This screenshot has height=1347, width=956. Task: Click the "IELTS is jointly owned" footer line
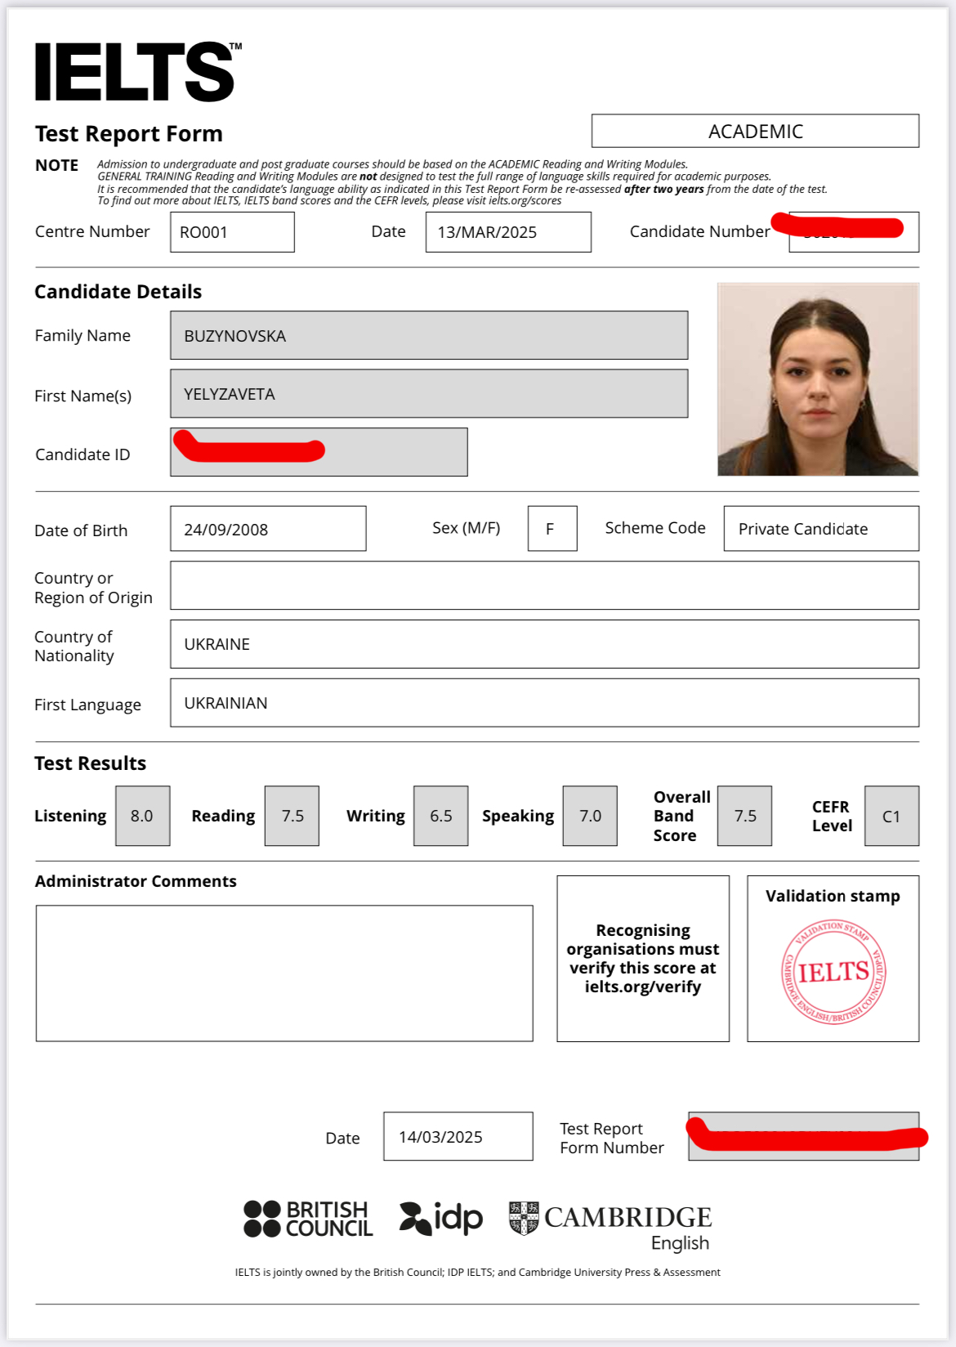pos(478,1272)
